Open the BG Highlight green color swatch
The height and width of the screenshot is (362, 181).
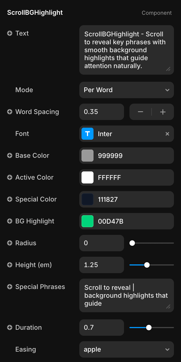coord(88,221)
